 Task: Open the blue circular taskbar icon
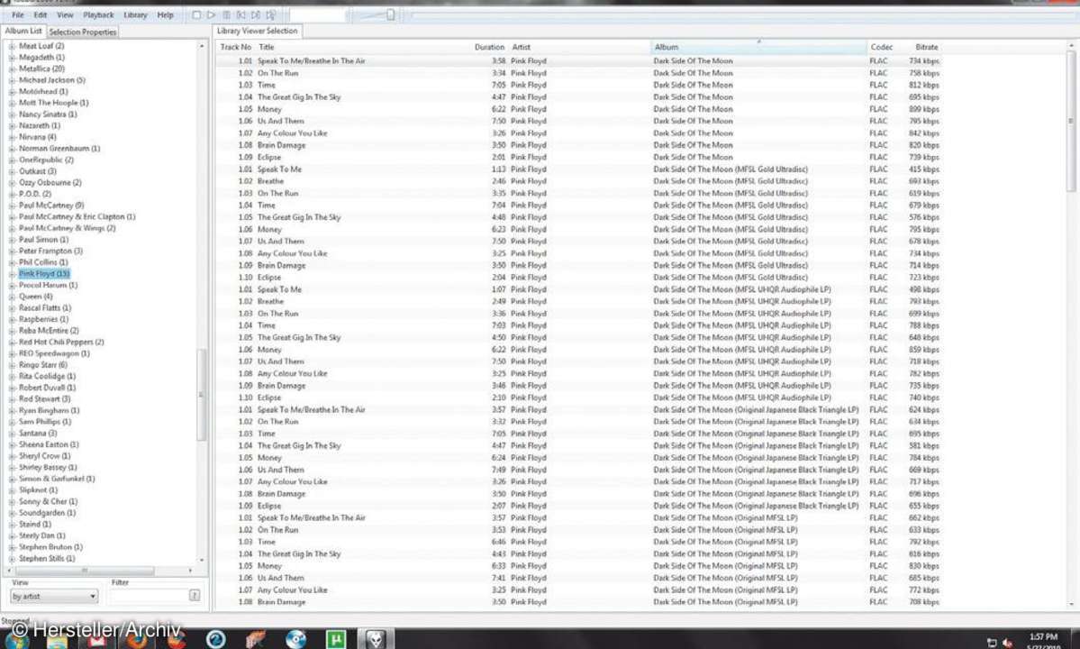click(x=215, y=640)
